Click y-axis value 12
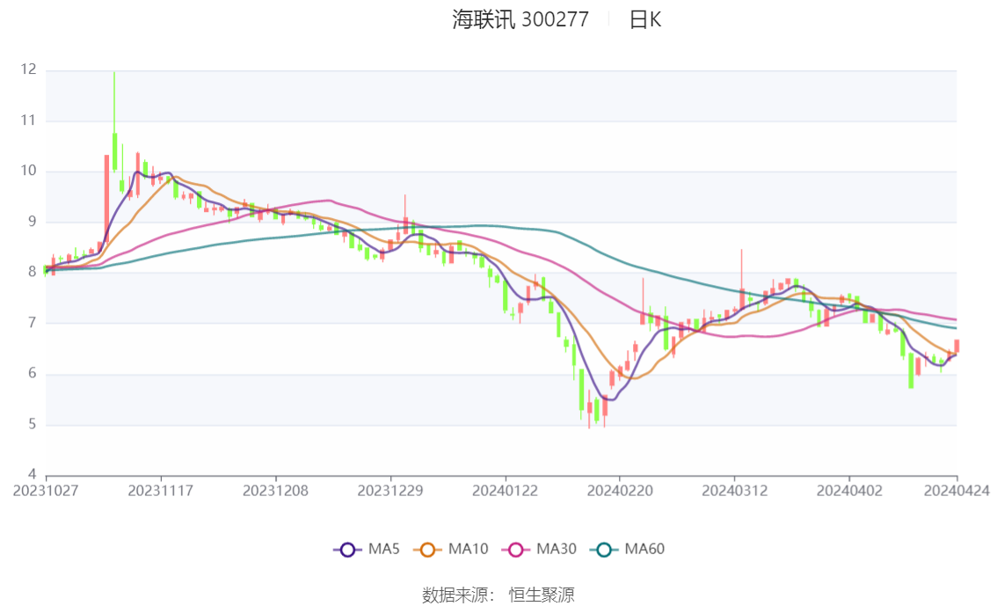 coord(29,69)
